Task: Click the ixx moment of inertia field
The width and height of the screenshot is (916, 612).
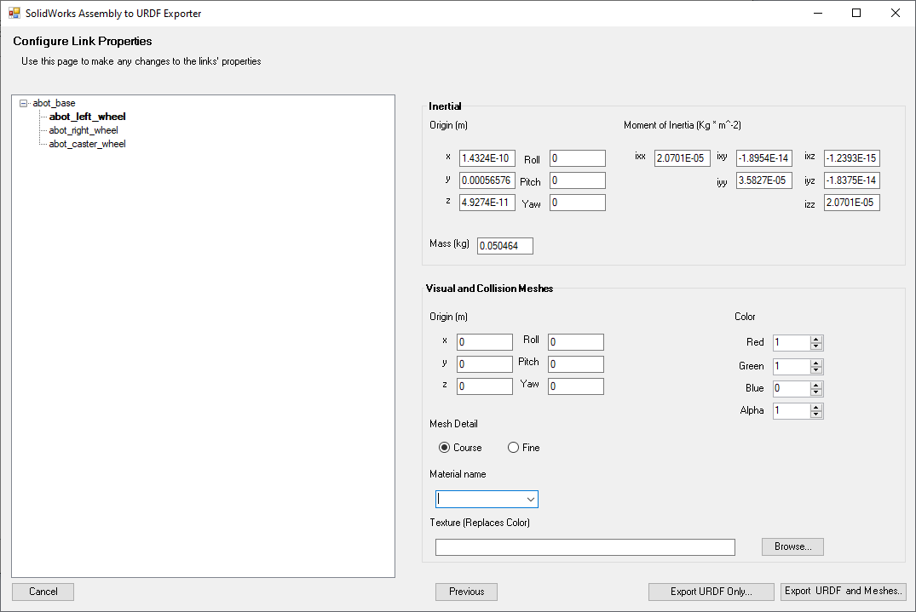Action: click(x=682, y=158)
